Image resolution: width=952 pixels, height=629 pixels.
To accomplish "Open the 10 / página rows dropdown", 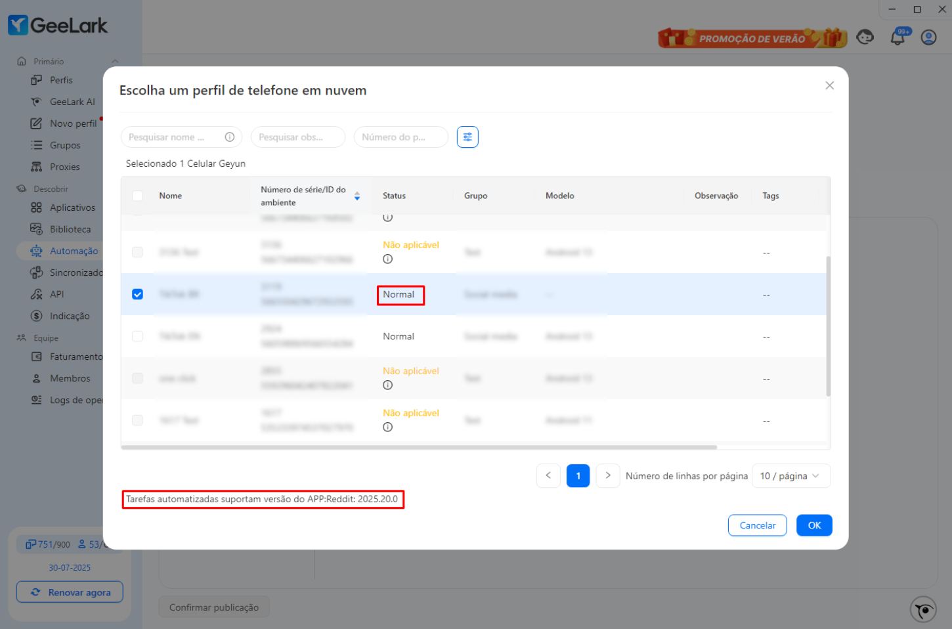I will 791,476.
